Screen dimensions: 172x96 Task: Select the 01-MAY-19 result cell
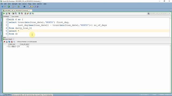(x=14, y=47)
